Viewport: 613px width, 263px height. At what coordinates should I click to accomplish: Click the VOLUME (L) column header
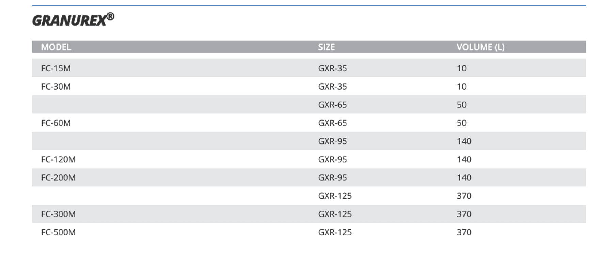point(480,47)
